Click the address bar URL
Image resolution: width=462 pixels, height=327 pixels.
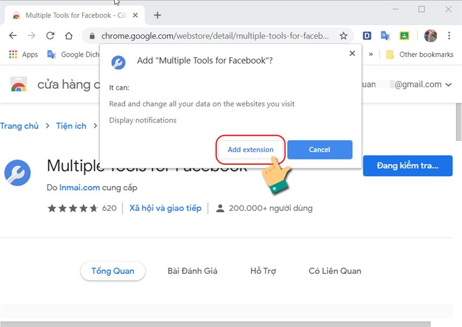pyautogui.click(x=215, y=36)
